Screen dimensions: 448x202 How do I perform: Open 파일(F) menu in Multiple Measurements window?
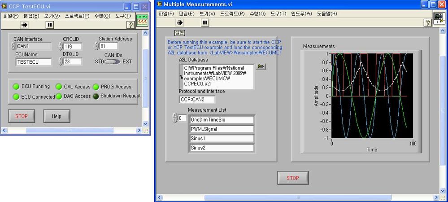166,14
